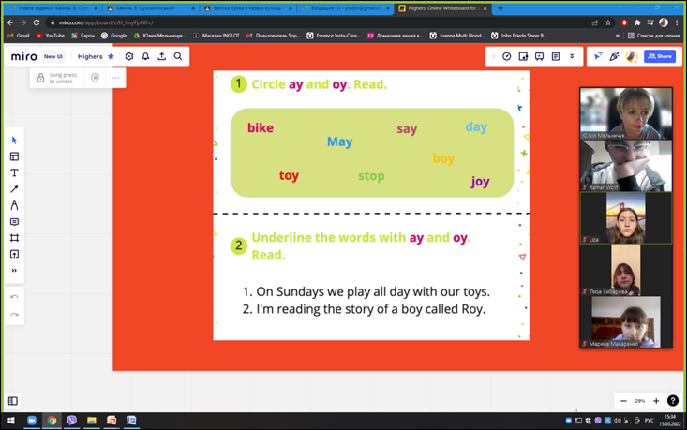Zoom out using the minus button
Image resolution: width=687 pixels, height=430 pixels.
click(623, 401)
